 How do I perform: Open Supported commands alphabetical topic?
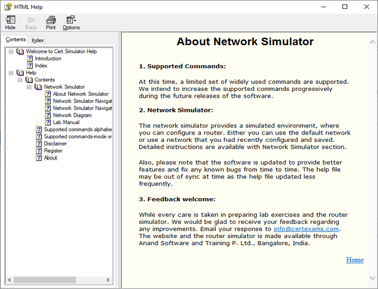click(x=78, y=129)
